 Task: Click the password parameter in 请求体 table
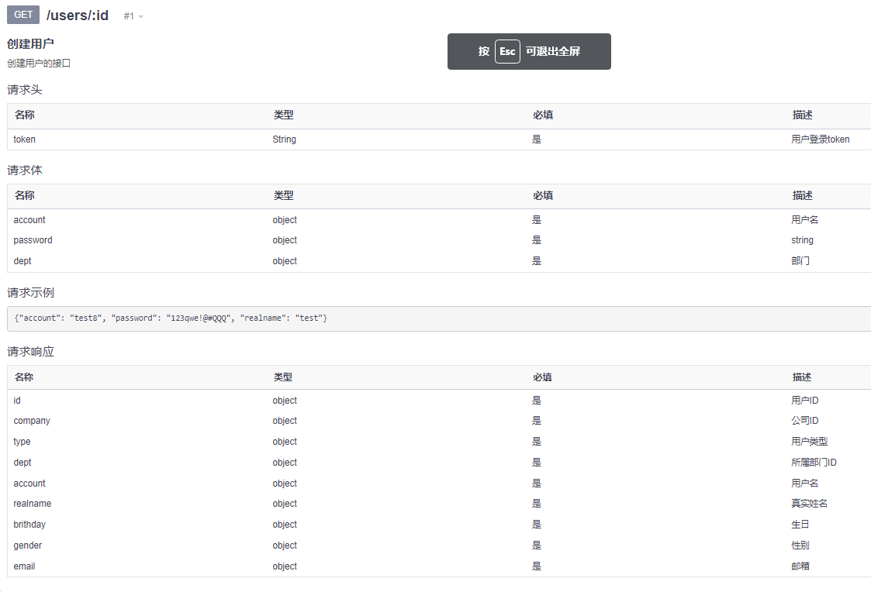[x=33, y=240]
